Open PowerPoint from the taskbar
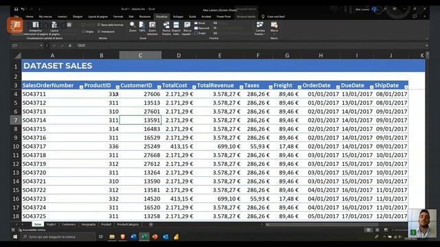440x247 pixels. pyautogui.click(x=155, y=237)
